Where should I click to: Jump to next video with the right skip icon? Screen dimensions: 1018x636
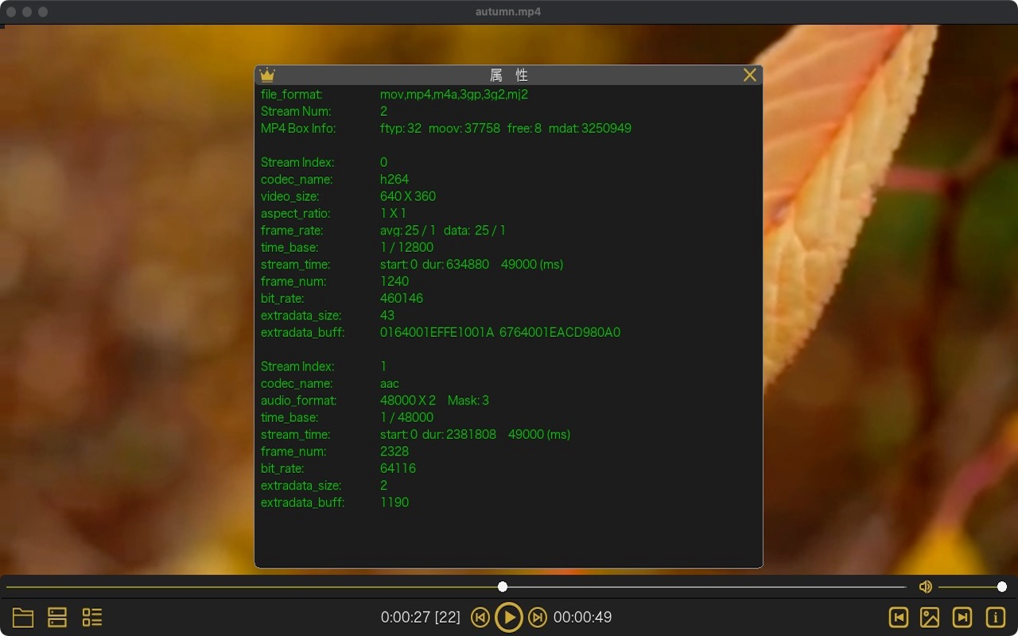coord(962,618)
